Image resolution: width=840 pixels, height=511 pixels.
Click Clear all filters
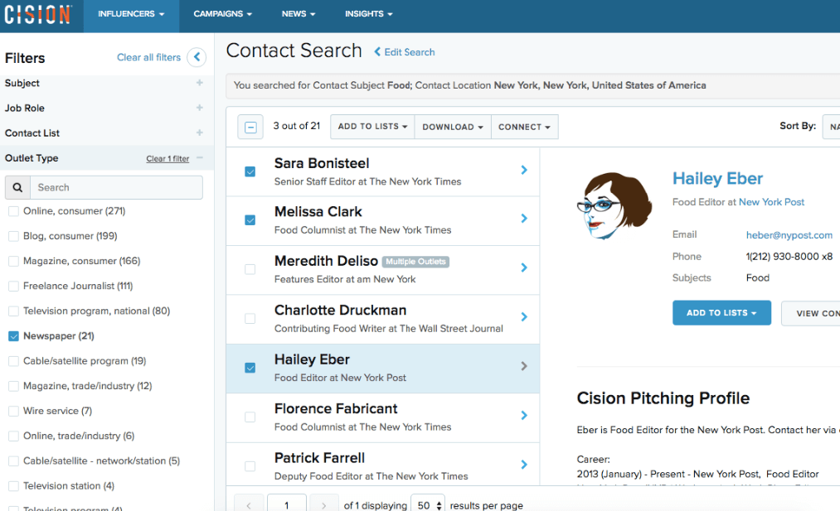[x=149, y=57]
